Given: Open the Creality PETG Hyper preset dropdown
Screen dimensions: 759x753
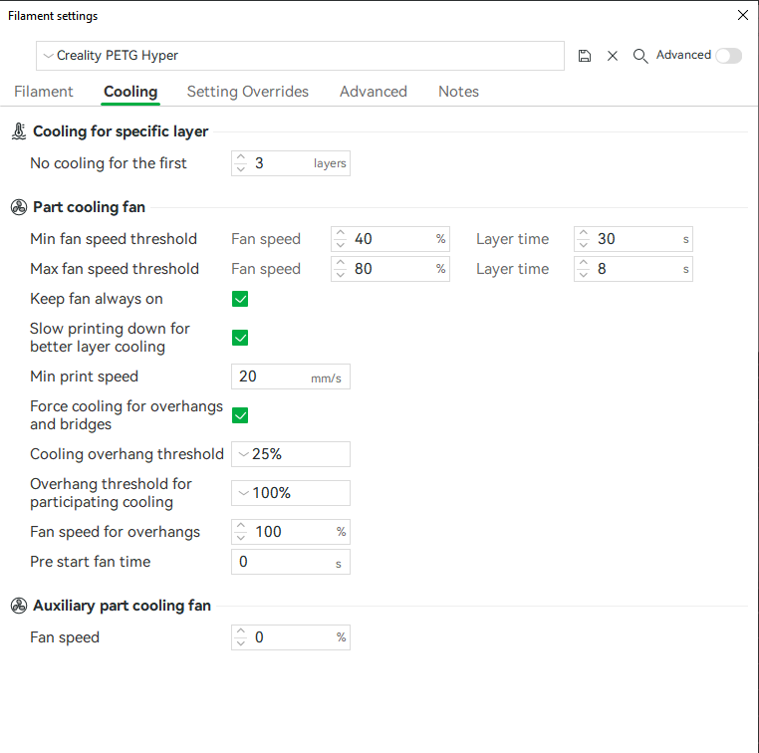Looking at the screenshot, I should point(299,56).
